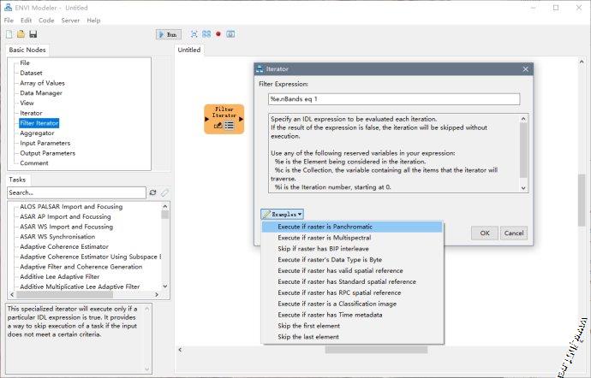Choose Execute if raster has Time metadata
The image size is (591, 378).
pyautogui.click(x=352, y=315)
